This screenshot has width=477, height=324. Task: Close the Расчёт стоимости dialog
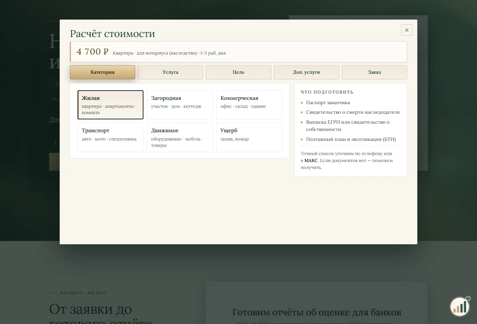click(406, 30)
